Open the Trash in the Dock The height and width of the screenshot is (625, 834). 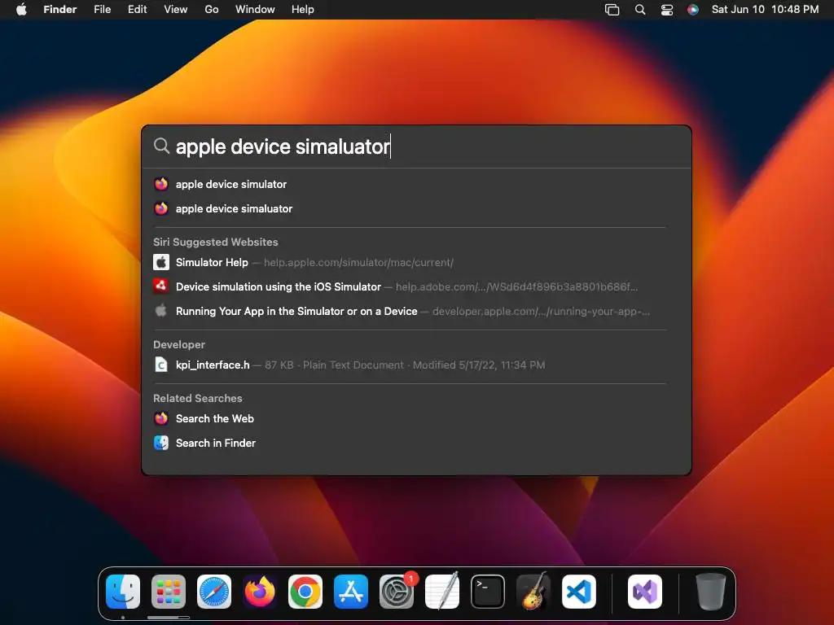[x=710, y=592]
